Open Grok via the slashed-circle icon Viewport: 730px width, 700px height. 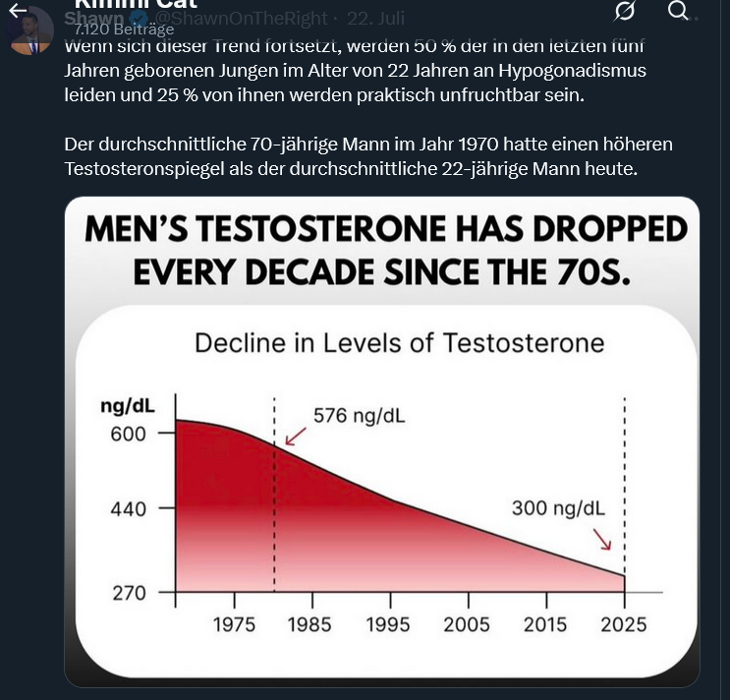[x=625, y=11]
